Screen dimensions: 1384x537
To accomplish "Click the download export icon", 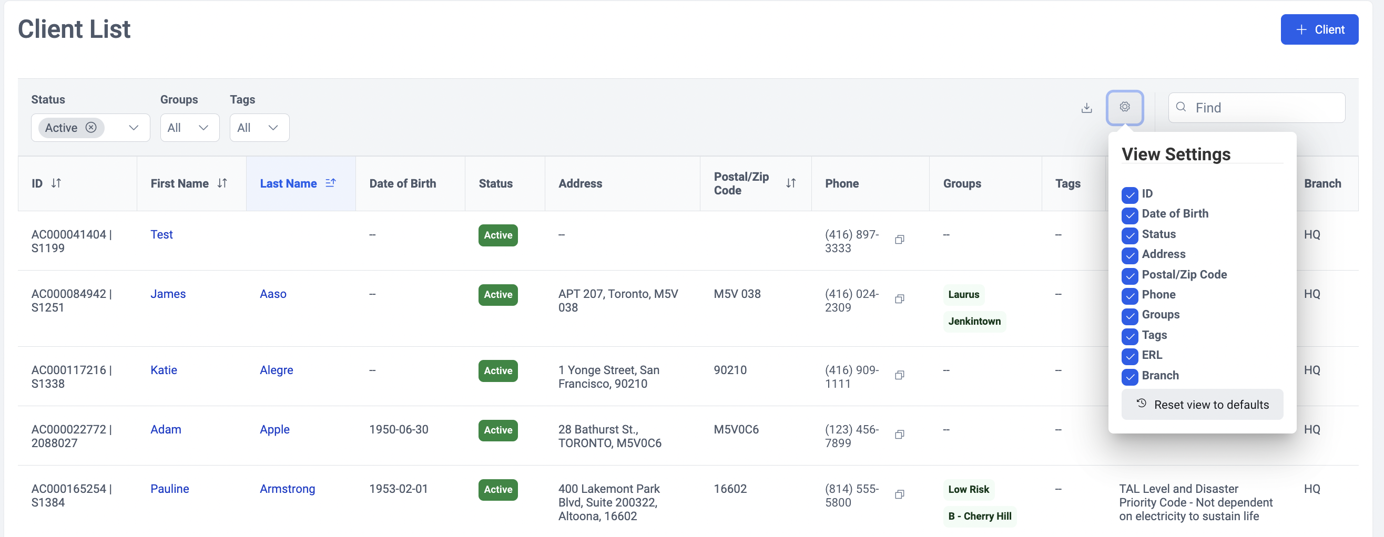I will pyautogui.click(x=1086, y=108).
